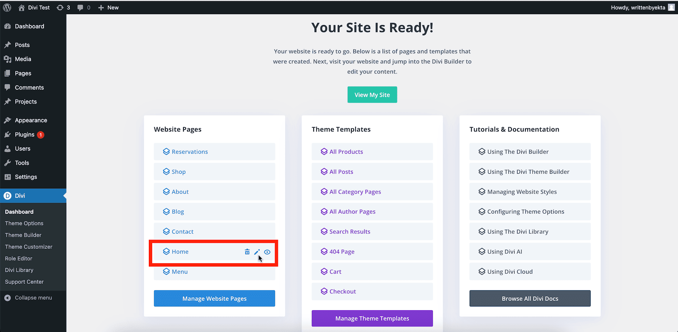Screen dimensions: 678x332
Task: Click the Divi icon beside All Products
Action: [x=324, y=152]
